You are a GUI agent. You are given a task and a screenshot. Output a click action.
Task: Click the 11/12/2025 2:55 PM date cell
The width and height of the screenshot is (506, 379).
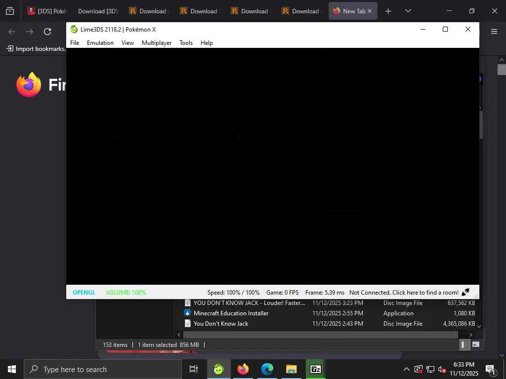[x=337, y=313]
